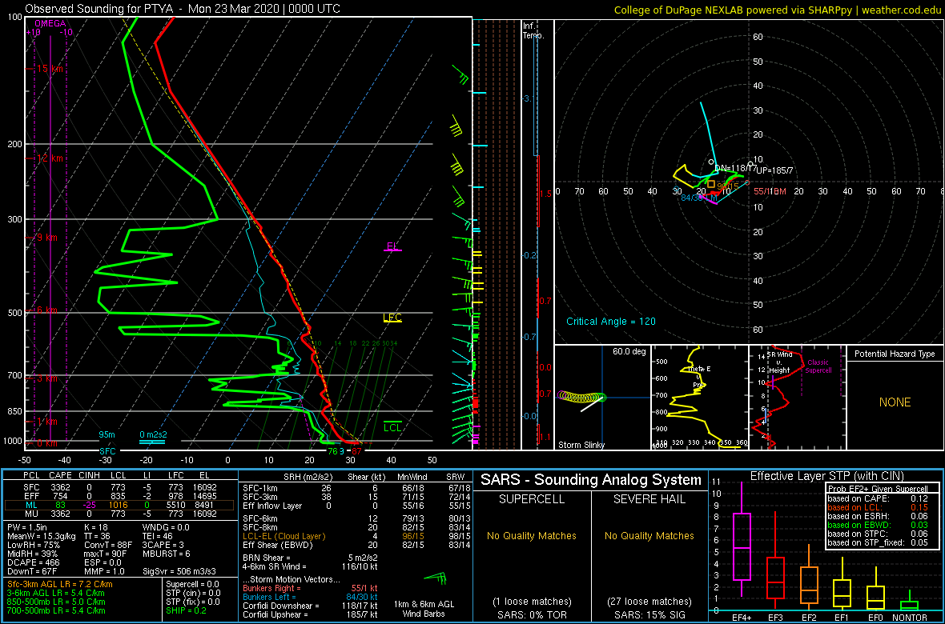This screenshot has height=624, width=945.
Task: Click 'PW = 1.5in' value
Action: (28, 528)
